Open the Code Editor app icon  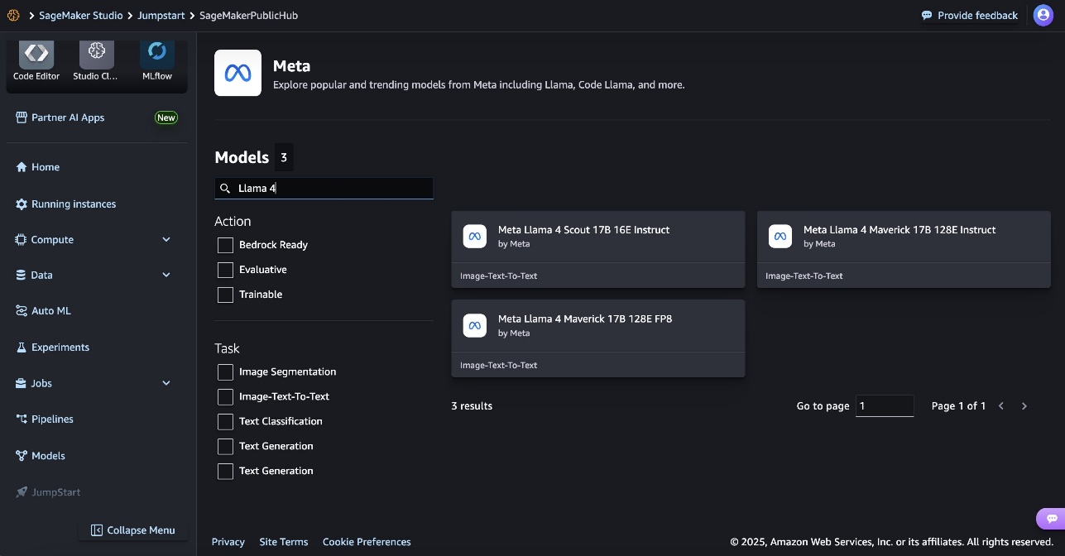tap(36, 55)
